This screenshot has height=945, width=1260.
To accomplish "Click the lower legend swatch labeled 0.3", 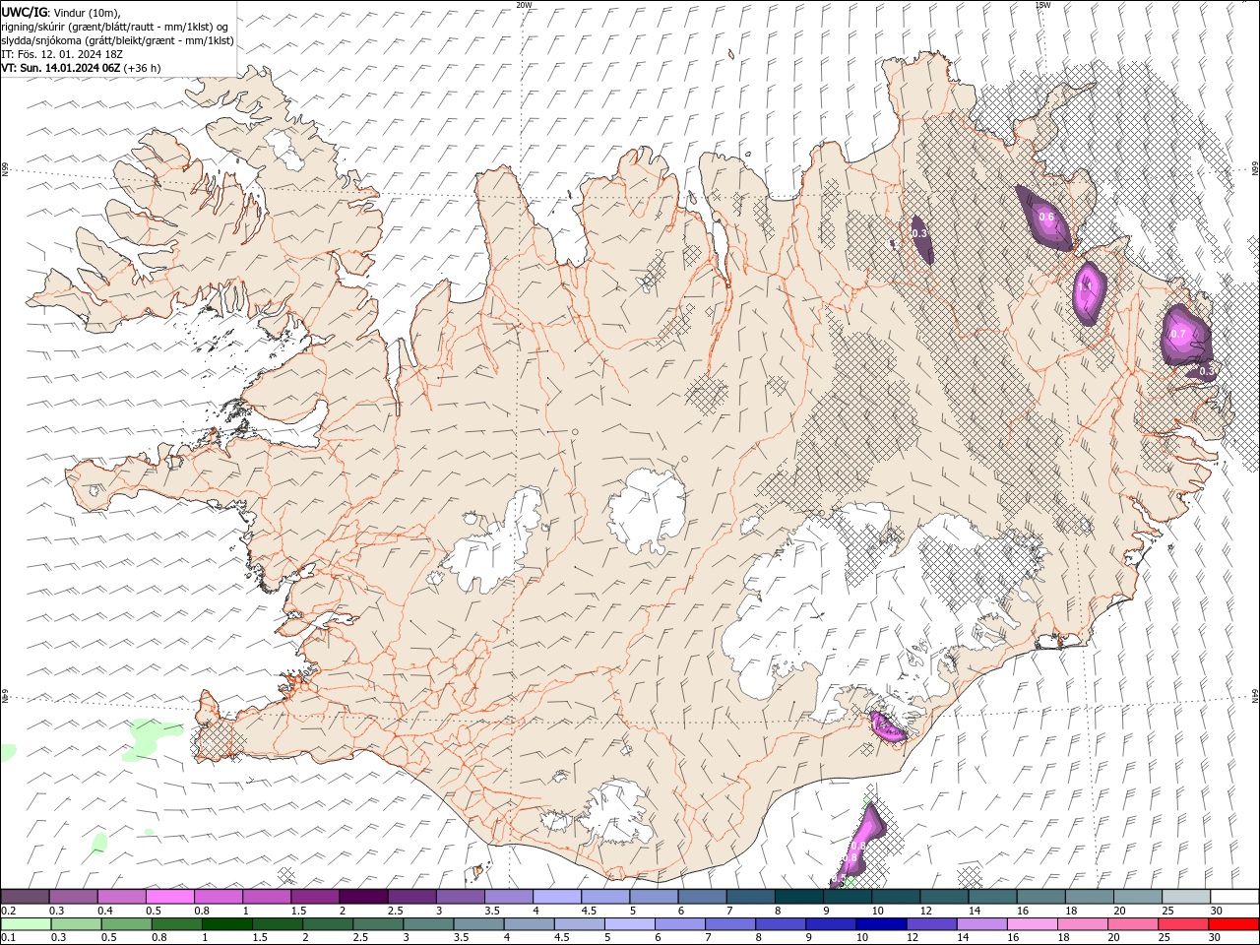I will tap(76, 924).
